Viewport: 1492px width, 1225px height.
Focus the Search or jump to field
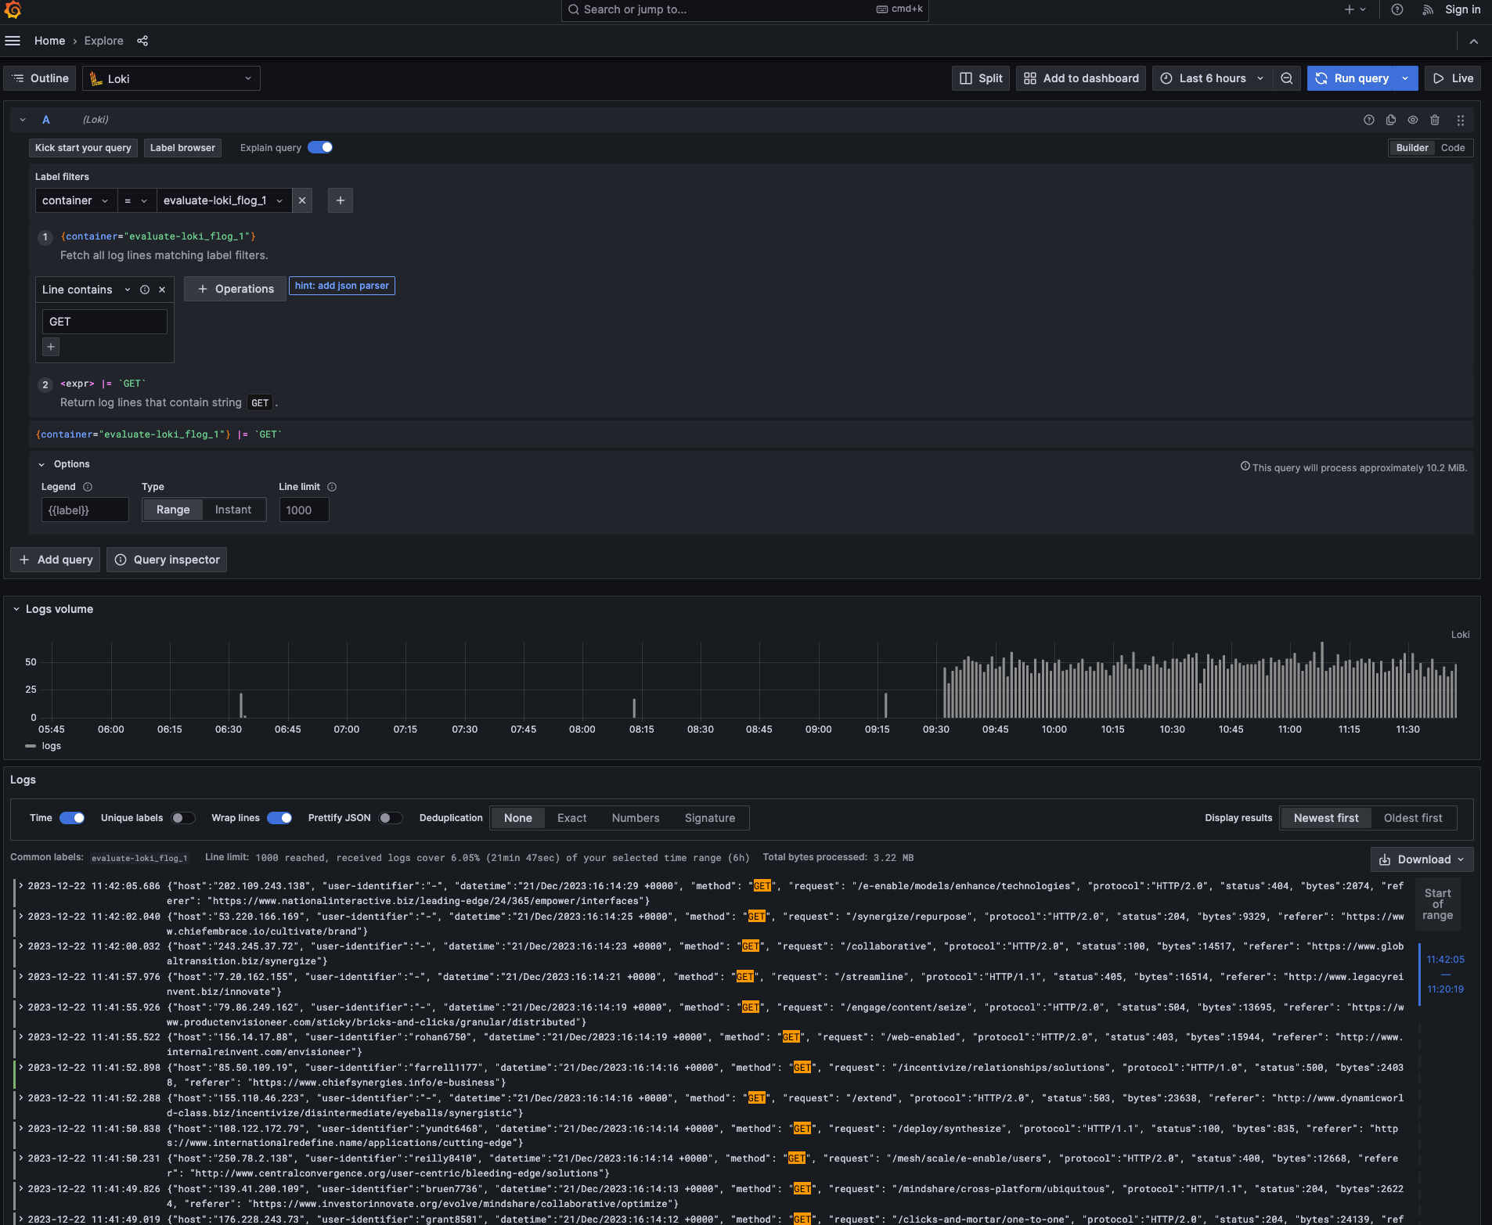click(x=744, y=9)
